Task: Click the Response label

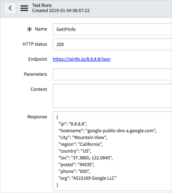Action: pyautogui.click(x=37, y=117)
